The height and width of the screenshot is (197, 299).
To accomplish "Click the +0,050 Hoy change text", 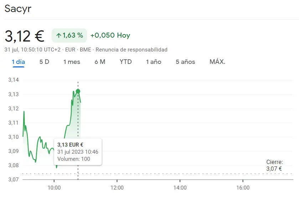I will pos(110,35).
